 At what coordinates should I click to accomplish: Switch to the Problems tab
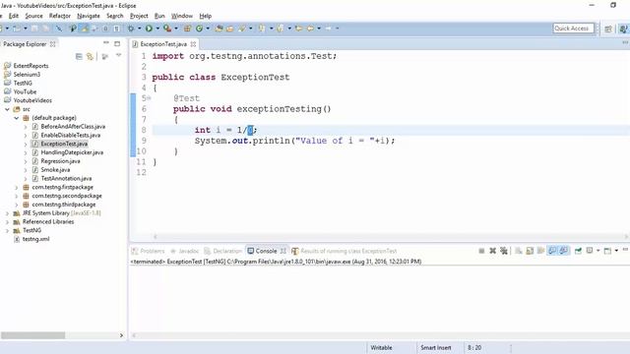[x=148, y=251]
